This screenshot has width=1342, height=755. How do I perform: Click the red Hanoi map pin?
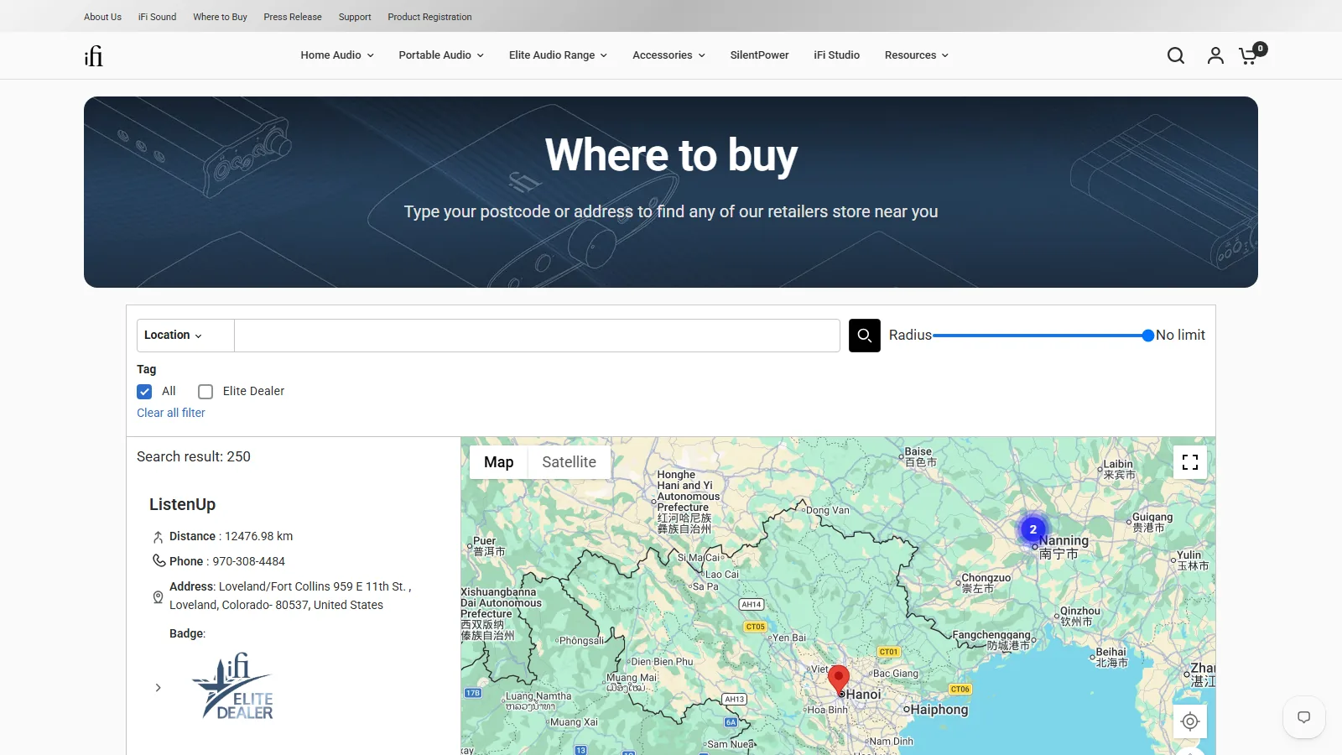coord(839,679)
